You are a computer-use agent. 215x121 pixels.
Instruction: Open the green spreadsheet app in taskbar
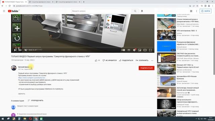point(41,119)
